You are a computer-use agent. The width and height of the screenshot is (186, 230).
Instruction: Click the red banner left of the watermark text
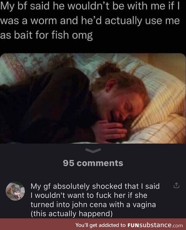point(37,224)
